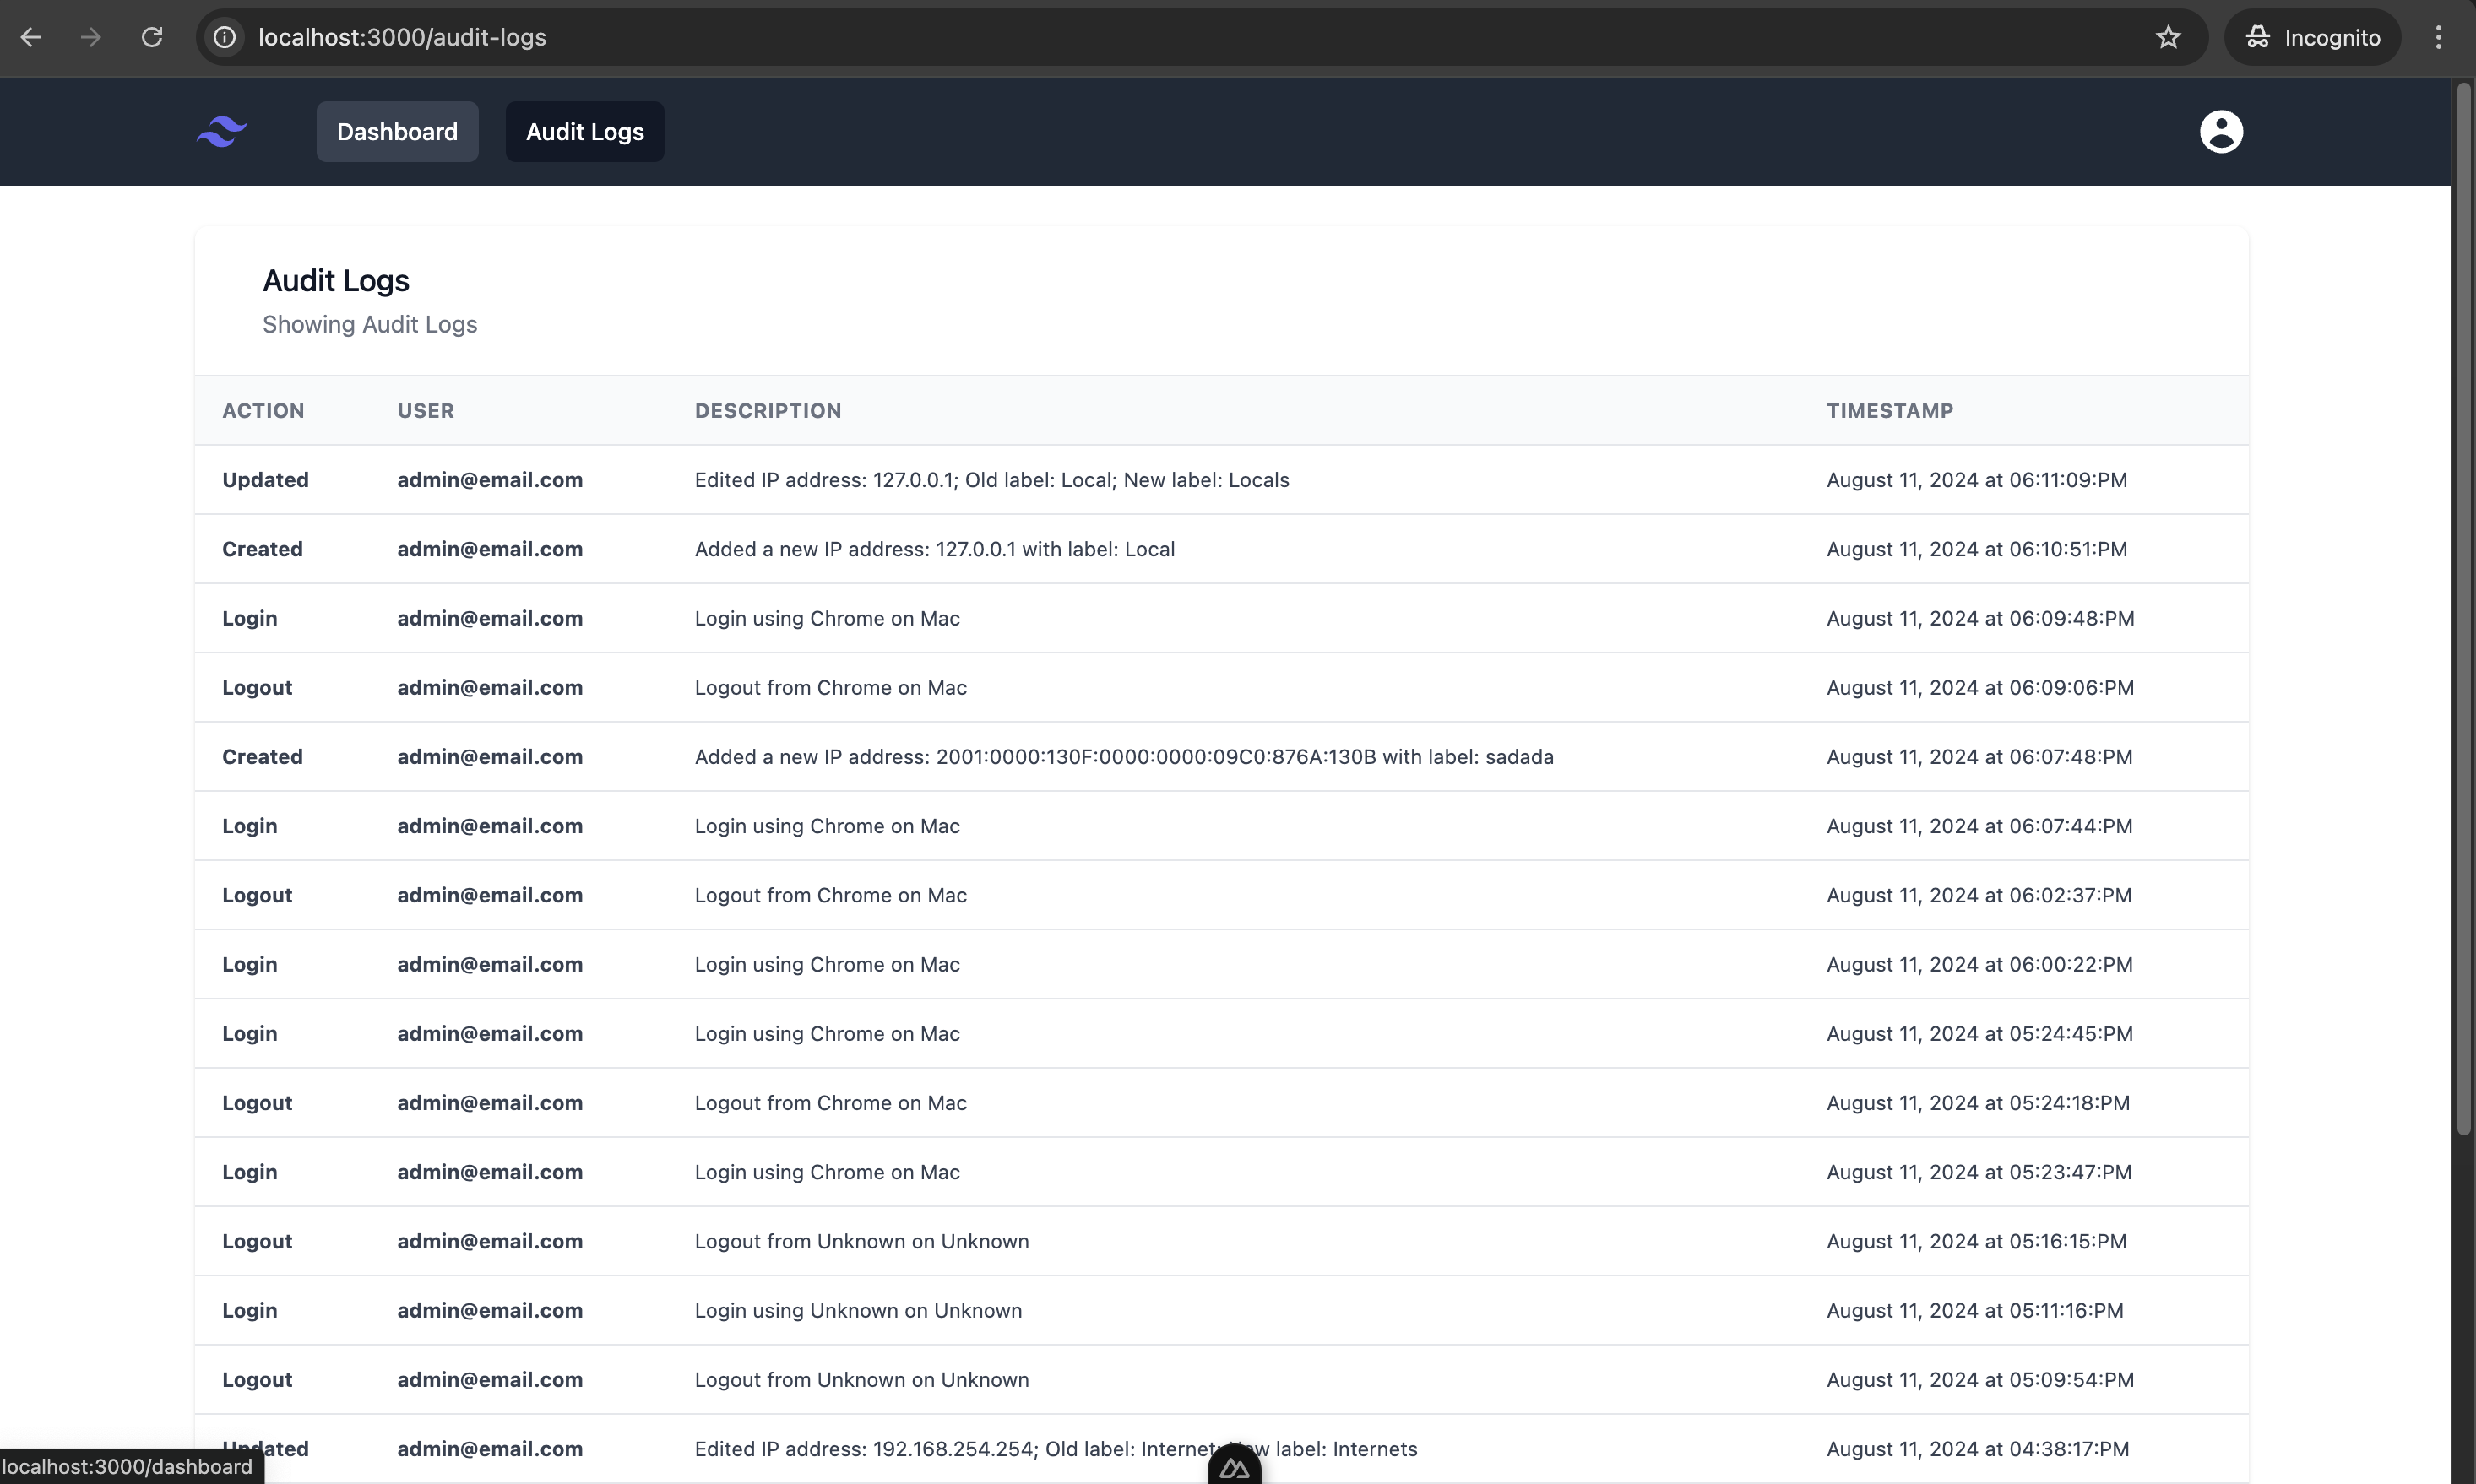
Task: Click timestamp 'August 11, 2024 at 05:24:18:PM'
Action: tap(1979, 1103)
